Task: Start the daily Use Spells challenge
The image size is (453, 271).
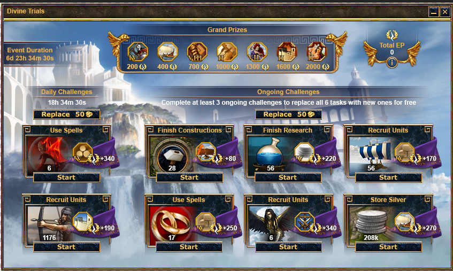Action: coord(66,177)
